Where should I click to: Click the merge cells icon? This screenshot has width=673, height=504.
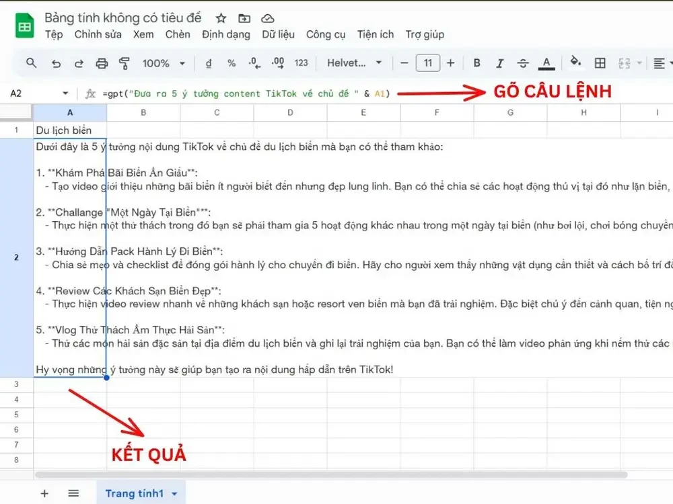[x=624, y=63]
